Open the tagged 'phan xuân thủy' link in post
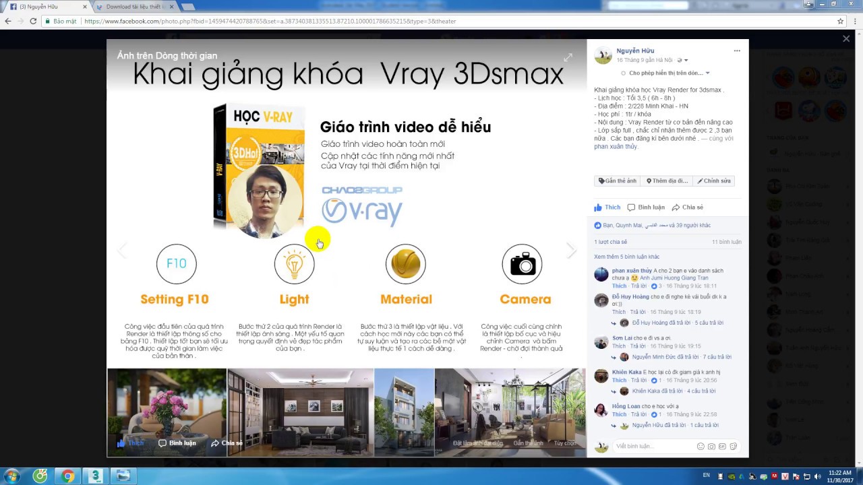The height and width of the screenshot is (485, 863). (616, 147)
